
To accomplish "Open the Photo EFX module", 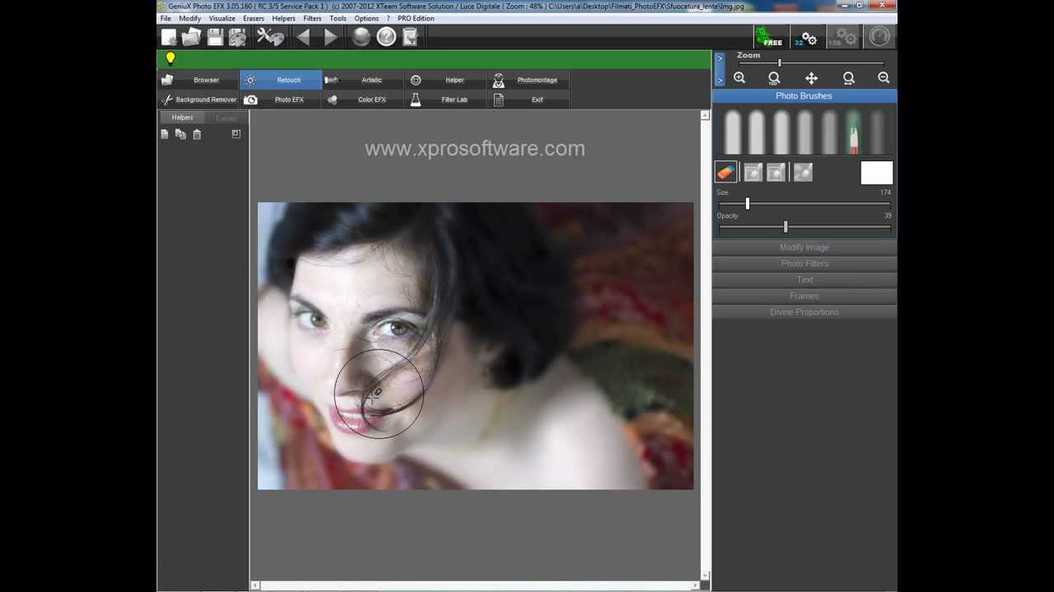I will [x=281, y=99].
